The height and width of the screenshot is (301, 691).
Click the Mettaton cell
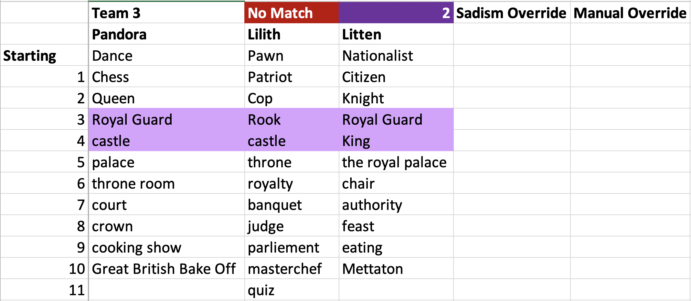[x=396, y=268]
